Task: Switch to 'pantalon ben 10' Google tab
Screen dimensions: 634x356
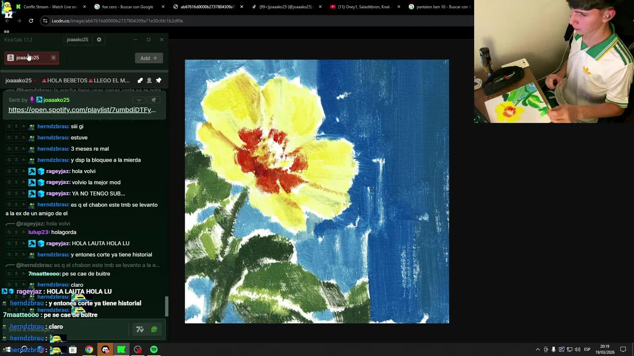Action: 441,7
